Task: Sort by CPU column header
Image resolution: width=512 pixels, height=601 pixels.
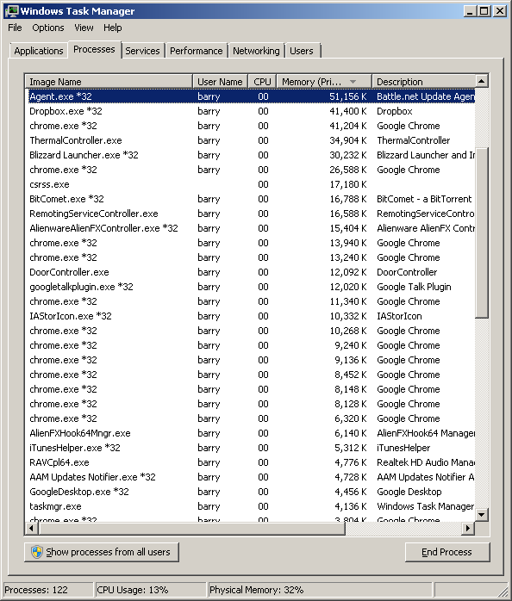Action: [262, 82]
